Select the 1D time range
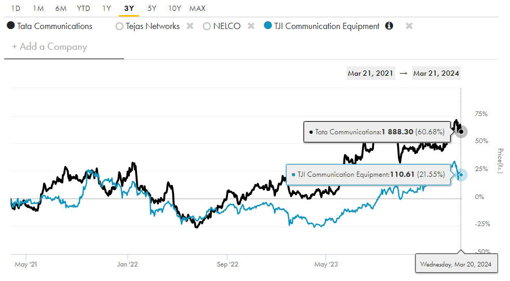 click(16, 8)
